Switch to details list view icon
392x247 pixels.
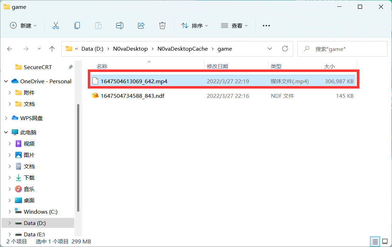(375, 241)
